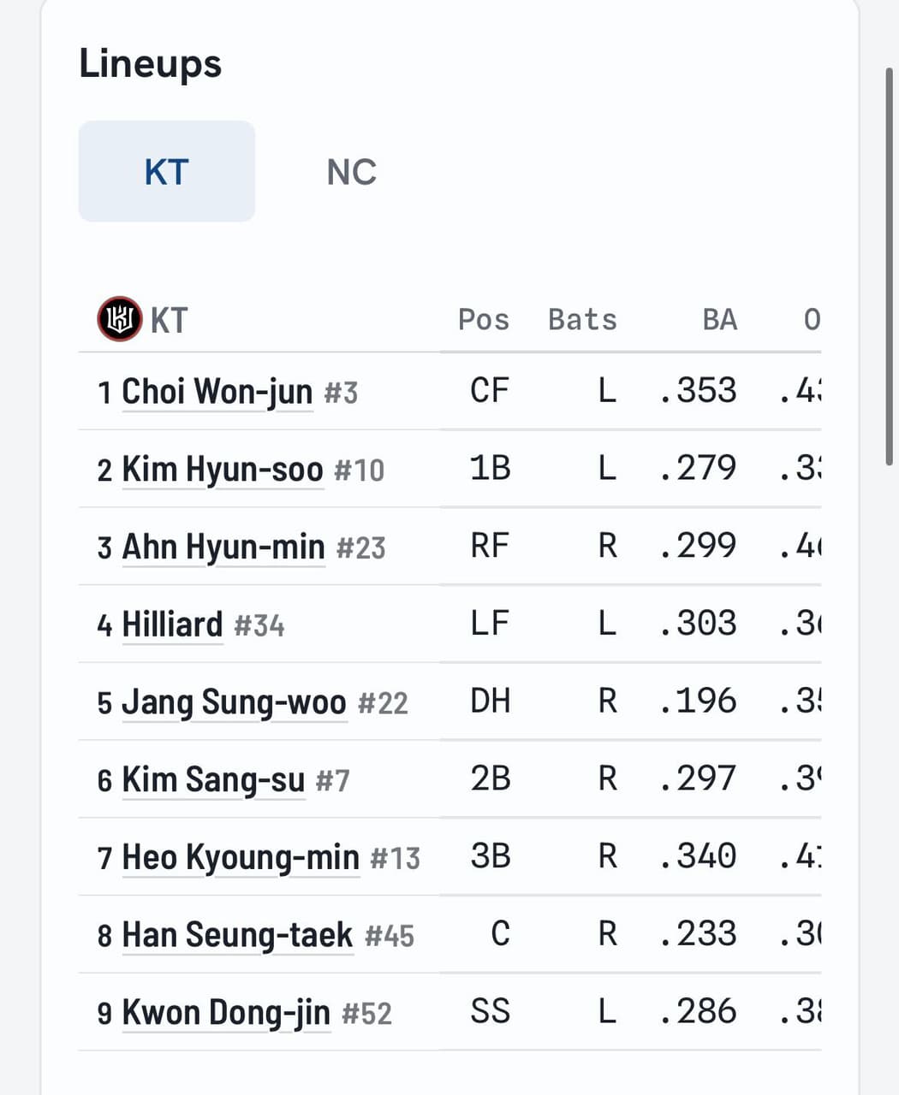This screenshot has height=1095, width=899.
Task: View Ahn Hyun-min's profile
Action: [223, 547]
